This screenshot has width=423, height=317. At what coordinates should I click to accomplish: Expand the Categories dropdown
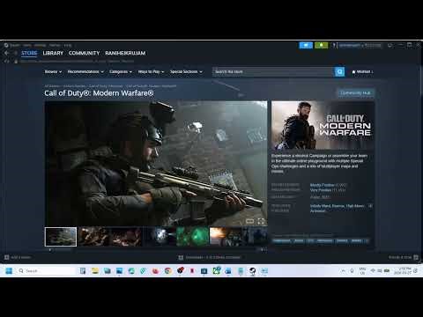pyautogui.click(x=121, y=71)
